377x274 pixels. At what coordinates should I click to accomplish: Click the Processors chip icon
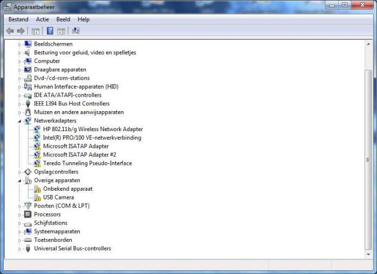point(28,214)
